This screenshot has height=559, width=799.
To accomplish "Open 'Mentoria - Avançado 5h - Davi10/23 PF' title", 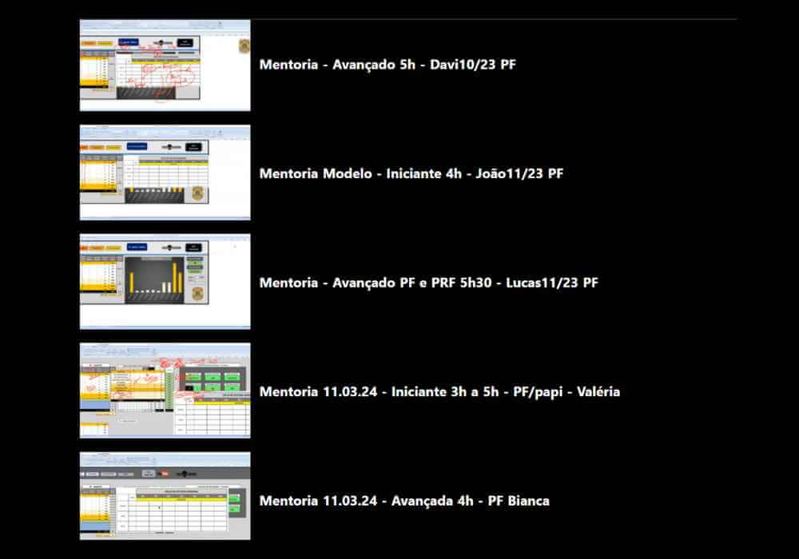I will pos(387,65).
